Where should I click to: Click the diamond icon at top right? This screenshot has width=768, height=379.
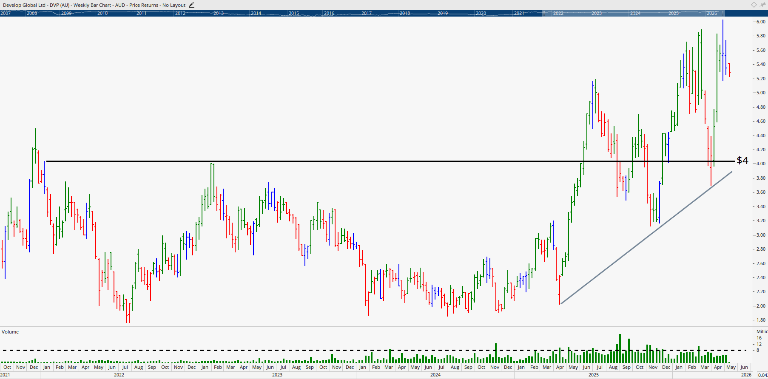[754, 5]
